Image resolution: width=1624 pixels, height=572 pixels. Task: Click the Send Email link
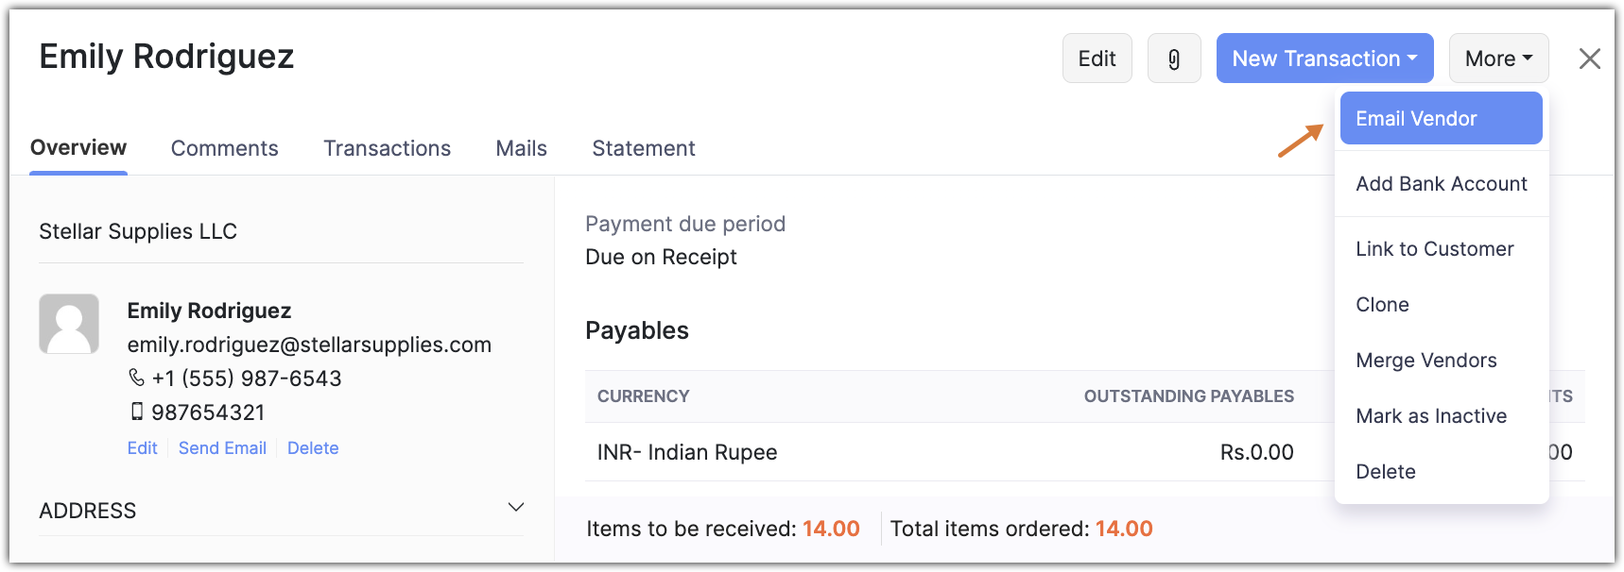[222, 448]
